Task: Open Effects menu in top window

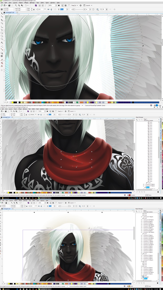Action: click(26, 3)
